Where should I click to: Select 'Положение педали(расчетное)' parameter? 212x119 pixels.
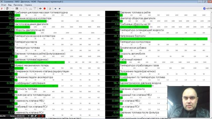[138, 71]
